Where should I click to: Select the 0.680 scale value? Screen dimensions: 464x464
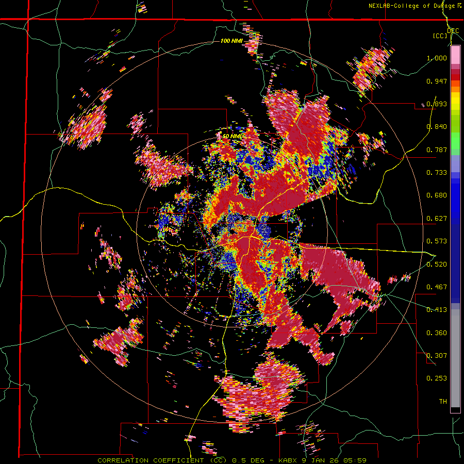click(x=437, y=195)
